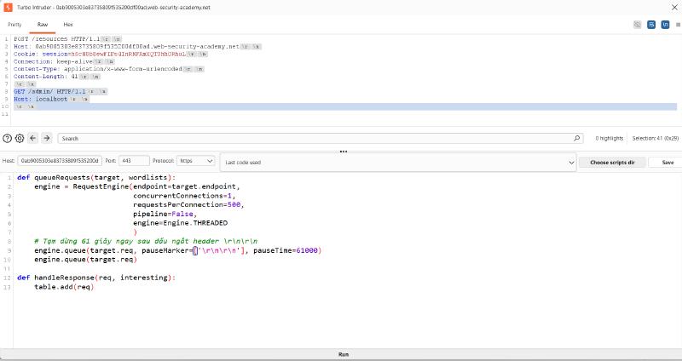Image resolution: width=682 pixels, height=361 pixels.
Task: Switch to the Pretty tab
Action: [14, 25]
